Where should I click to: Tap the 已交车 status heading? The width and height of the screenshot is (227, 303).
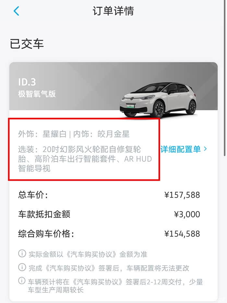click(27, 44)
